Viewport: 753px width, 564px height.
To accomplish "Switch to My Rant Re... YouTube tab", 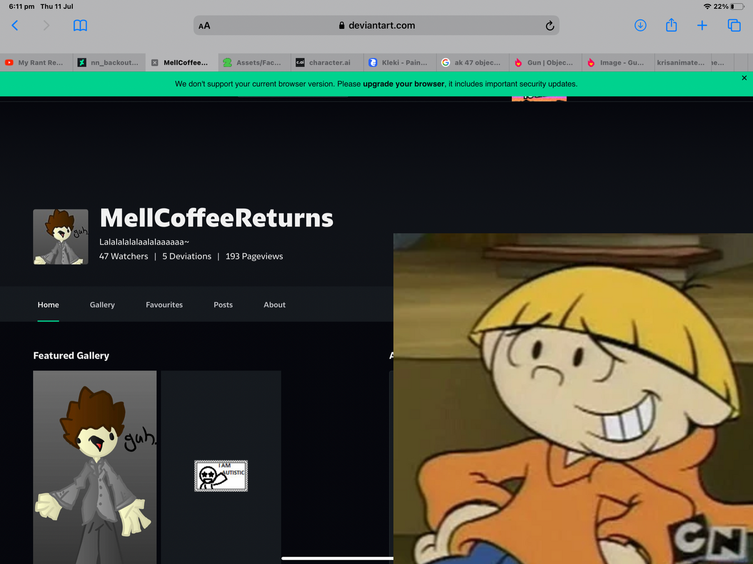I will click(x=36, y=62).
